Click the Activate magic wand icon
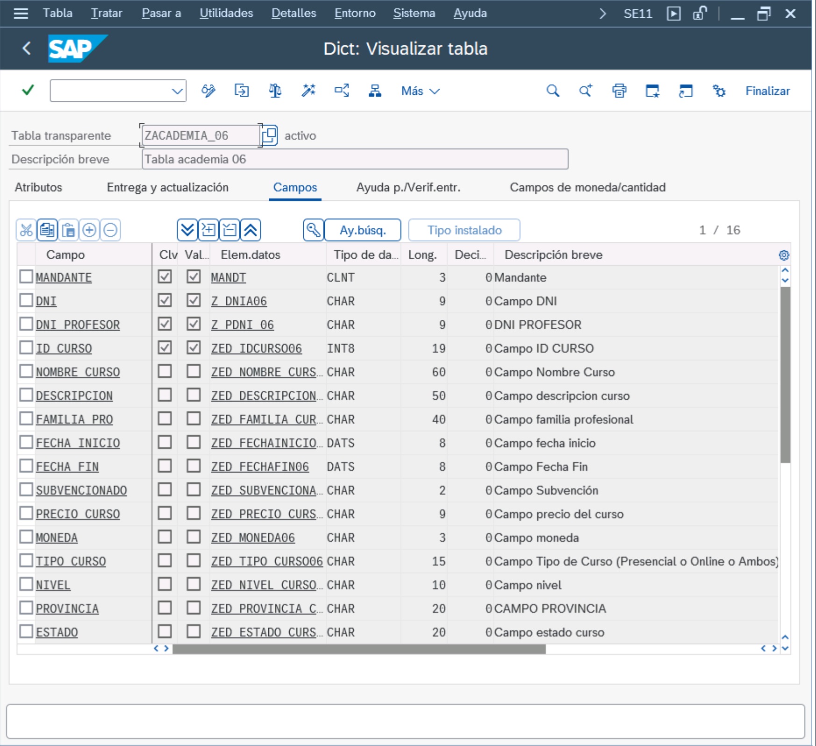The height and width of the screenshot is (746, 816). coord(308,91)
